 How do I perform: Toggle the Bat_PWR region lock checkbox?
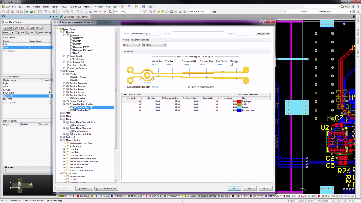click(50, 99)
